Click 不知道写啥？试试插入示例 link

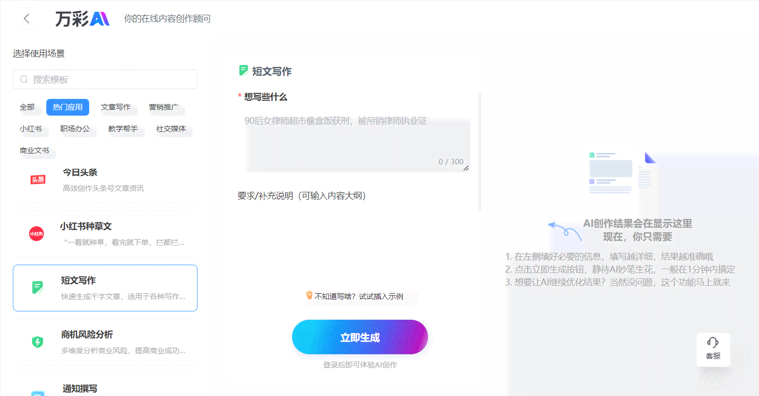click(359, 296)
